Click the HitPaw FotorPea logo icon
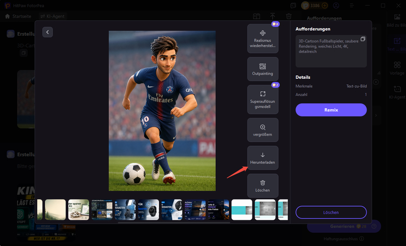The image size is (406, 246). click(x=8, y=5)
